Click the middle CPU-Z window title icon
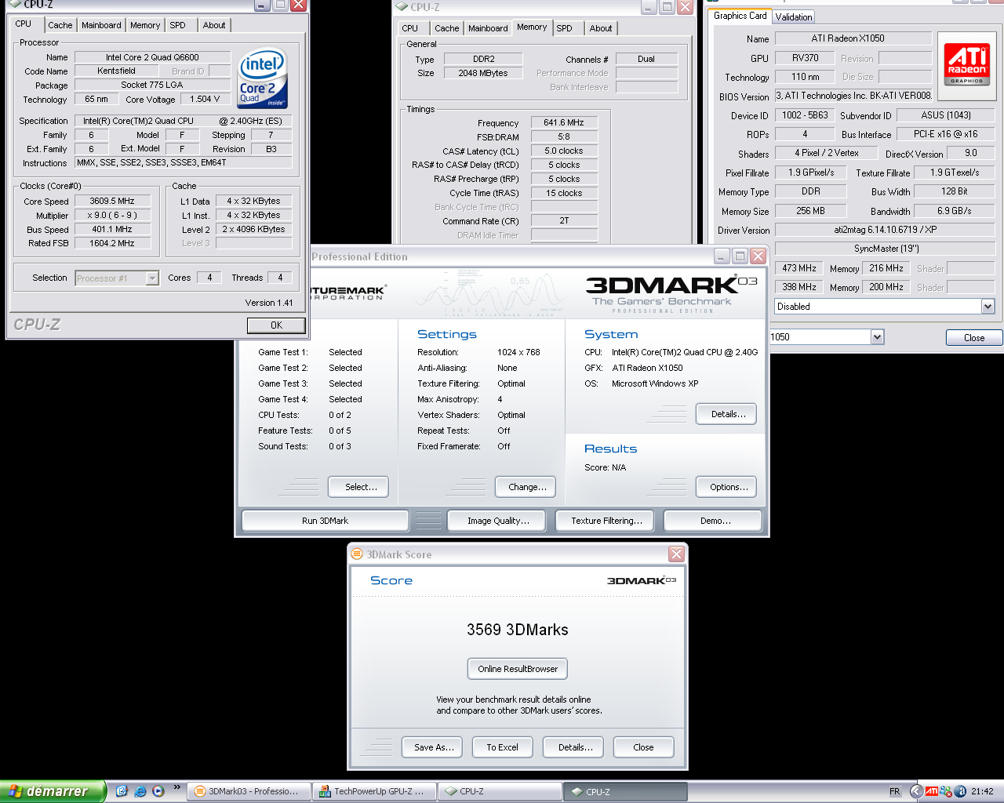 coord(402,6)
